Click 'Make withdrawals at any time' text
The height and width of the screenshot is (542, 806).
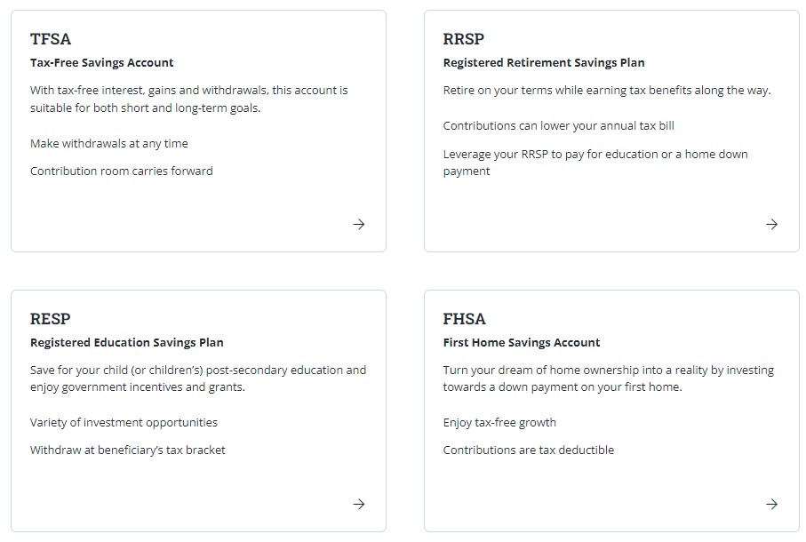point(109,143)
